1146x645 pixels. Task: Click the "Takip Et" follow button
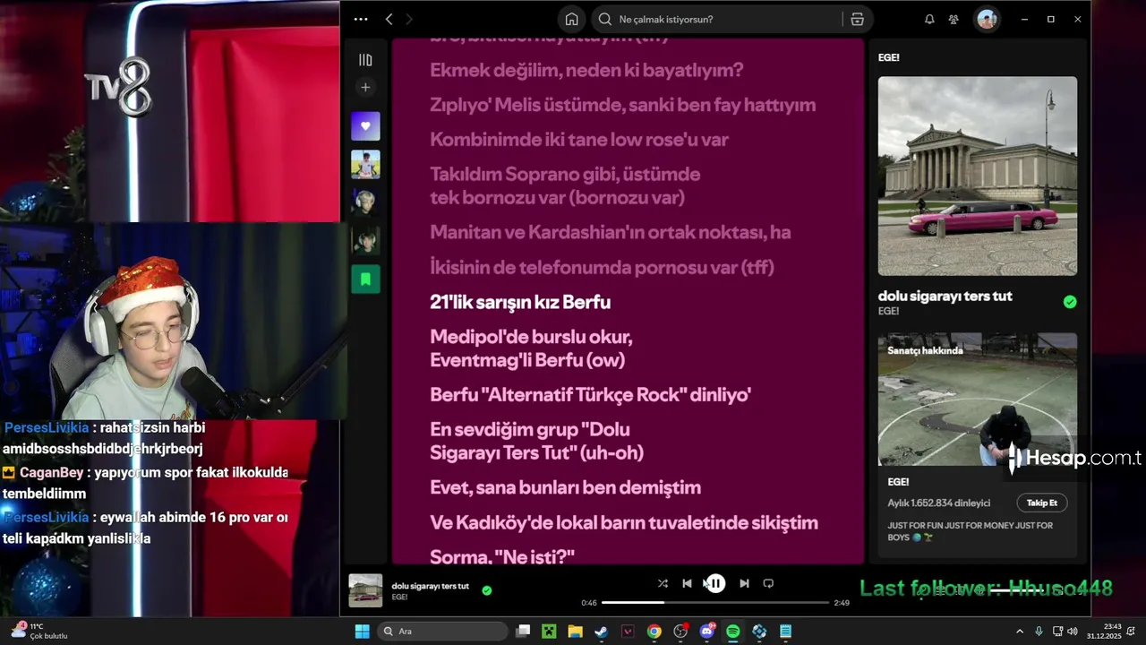pyautogui.click(x=1041, y=503)
